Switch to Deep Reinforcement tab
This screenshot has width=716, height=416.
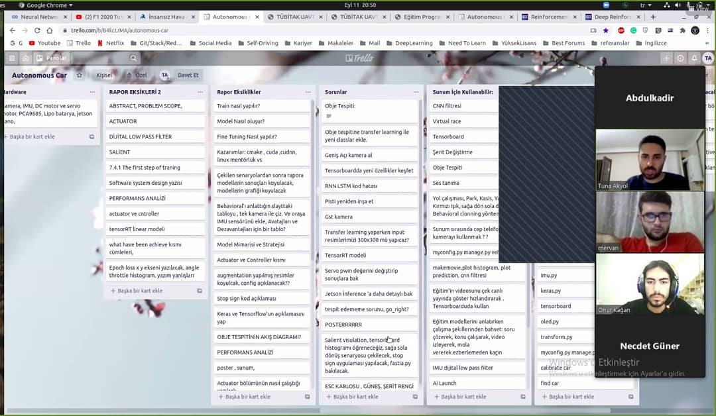(x=613, y=17)
